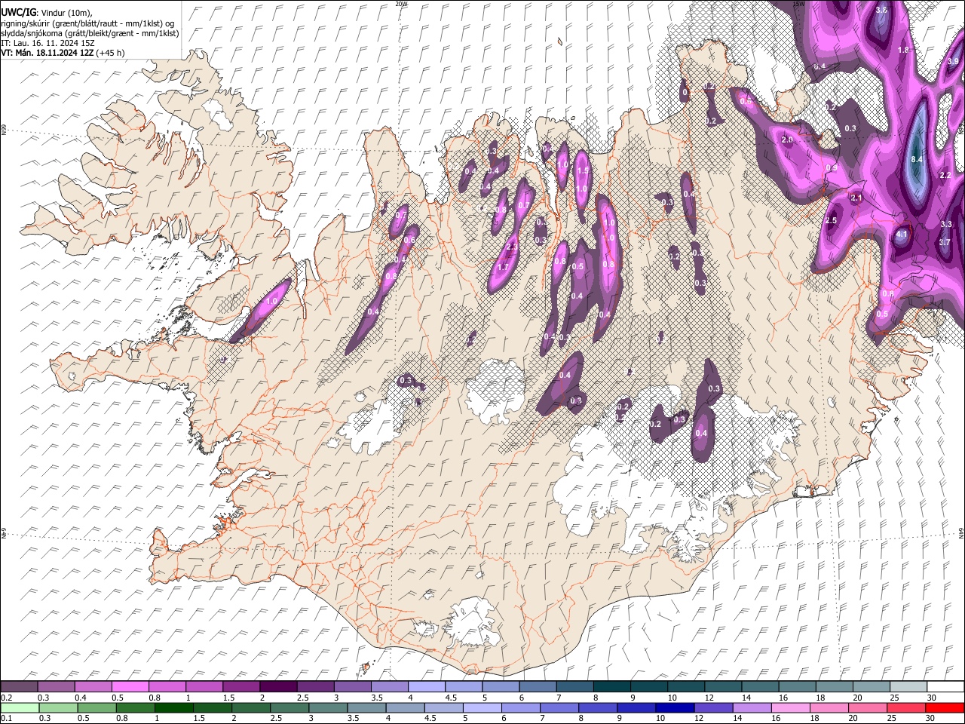
Task: Click the light pink 16–18 lower legend swatch
Action: pos(789,707)
